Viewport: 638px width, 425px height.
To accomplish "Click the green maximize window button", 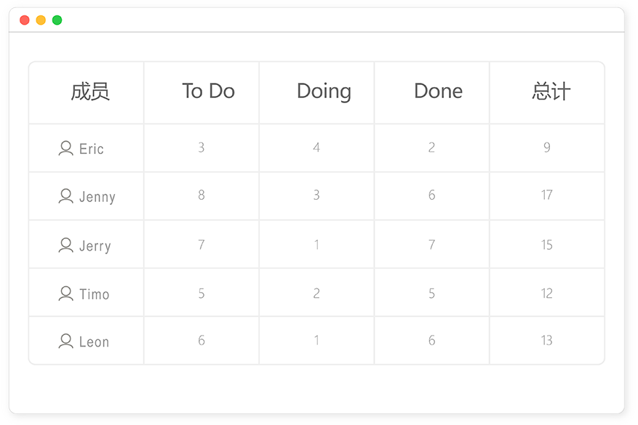I will click(x=57, y=20).
